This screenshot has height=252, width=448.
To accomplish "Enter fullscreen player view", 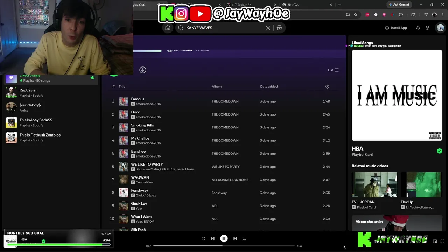I will tap(442, 241).
